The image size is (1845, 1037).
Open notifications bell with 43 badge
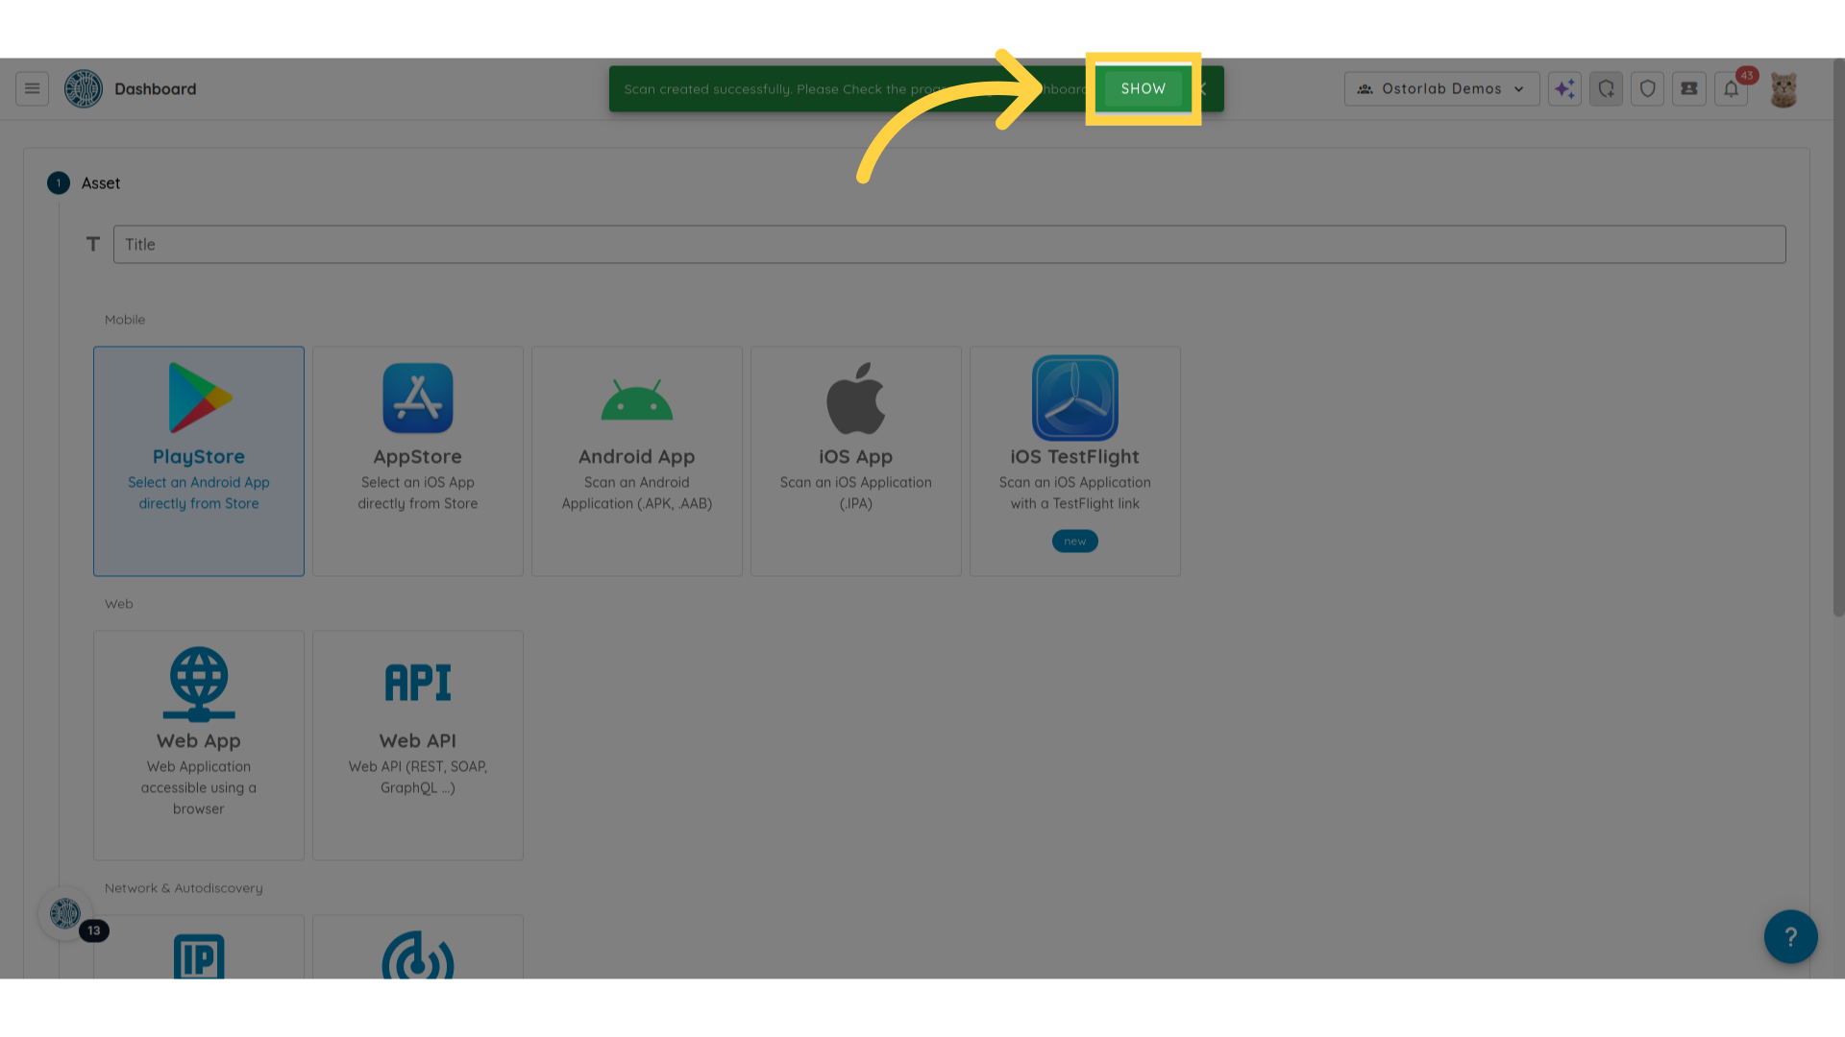[x=1731, y=88]
